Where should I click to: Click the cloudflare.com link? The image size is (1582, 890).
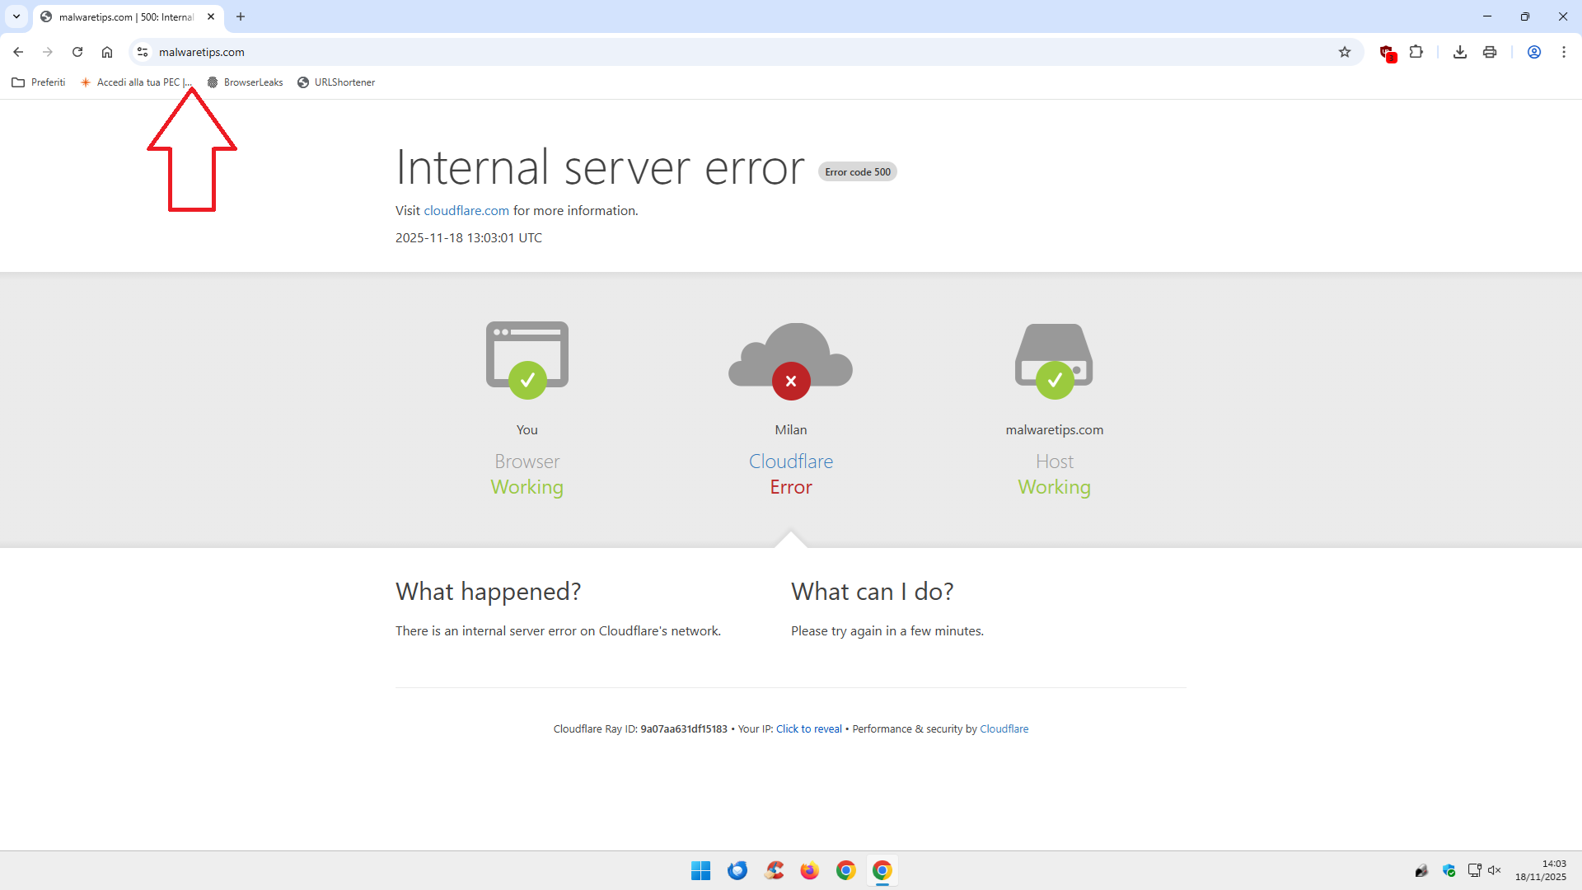(x=466, y=211)
